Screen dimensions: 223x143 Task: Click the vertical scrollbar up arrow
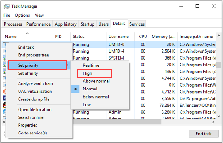219,36
